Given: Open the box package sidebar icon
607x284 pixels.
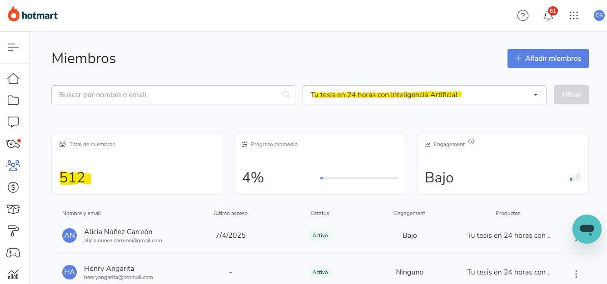Looking at the screenshot, I should click(13, 209).
